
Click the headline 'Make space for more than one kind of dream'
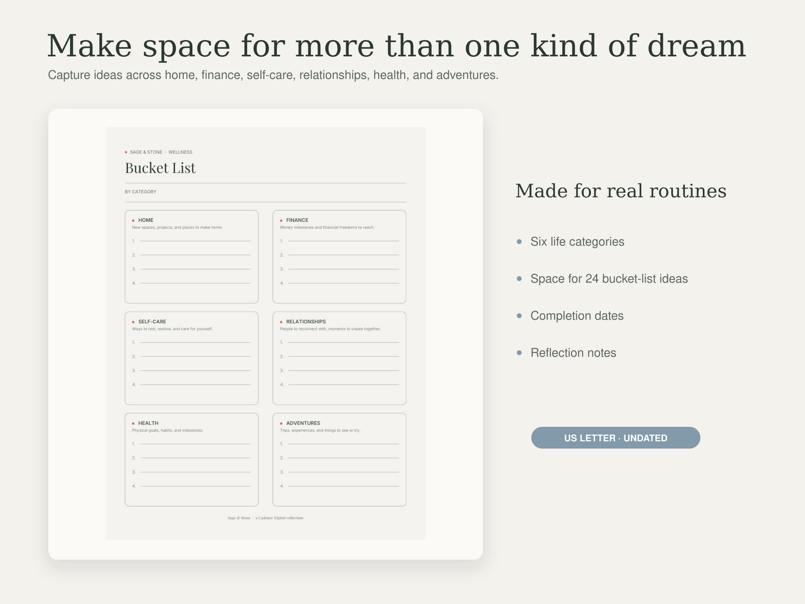point(396,46)
